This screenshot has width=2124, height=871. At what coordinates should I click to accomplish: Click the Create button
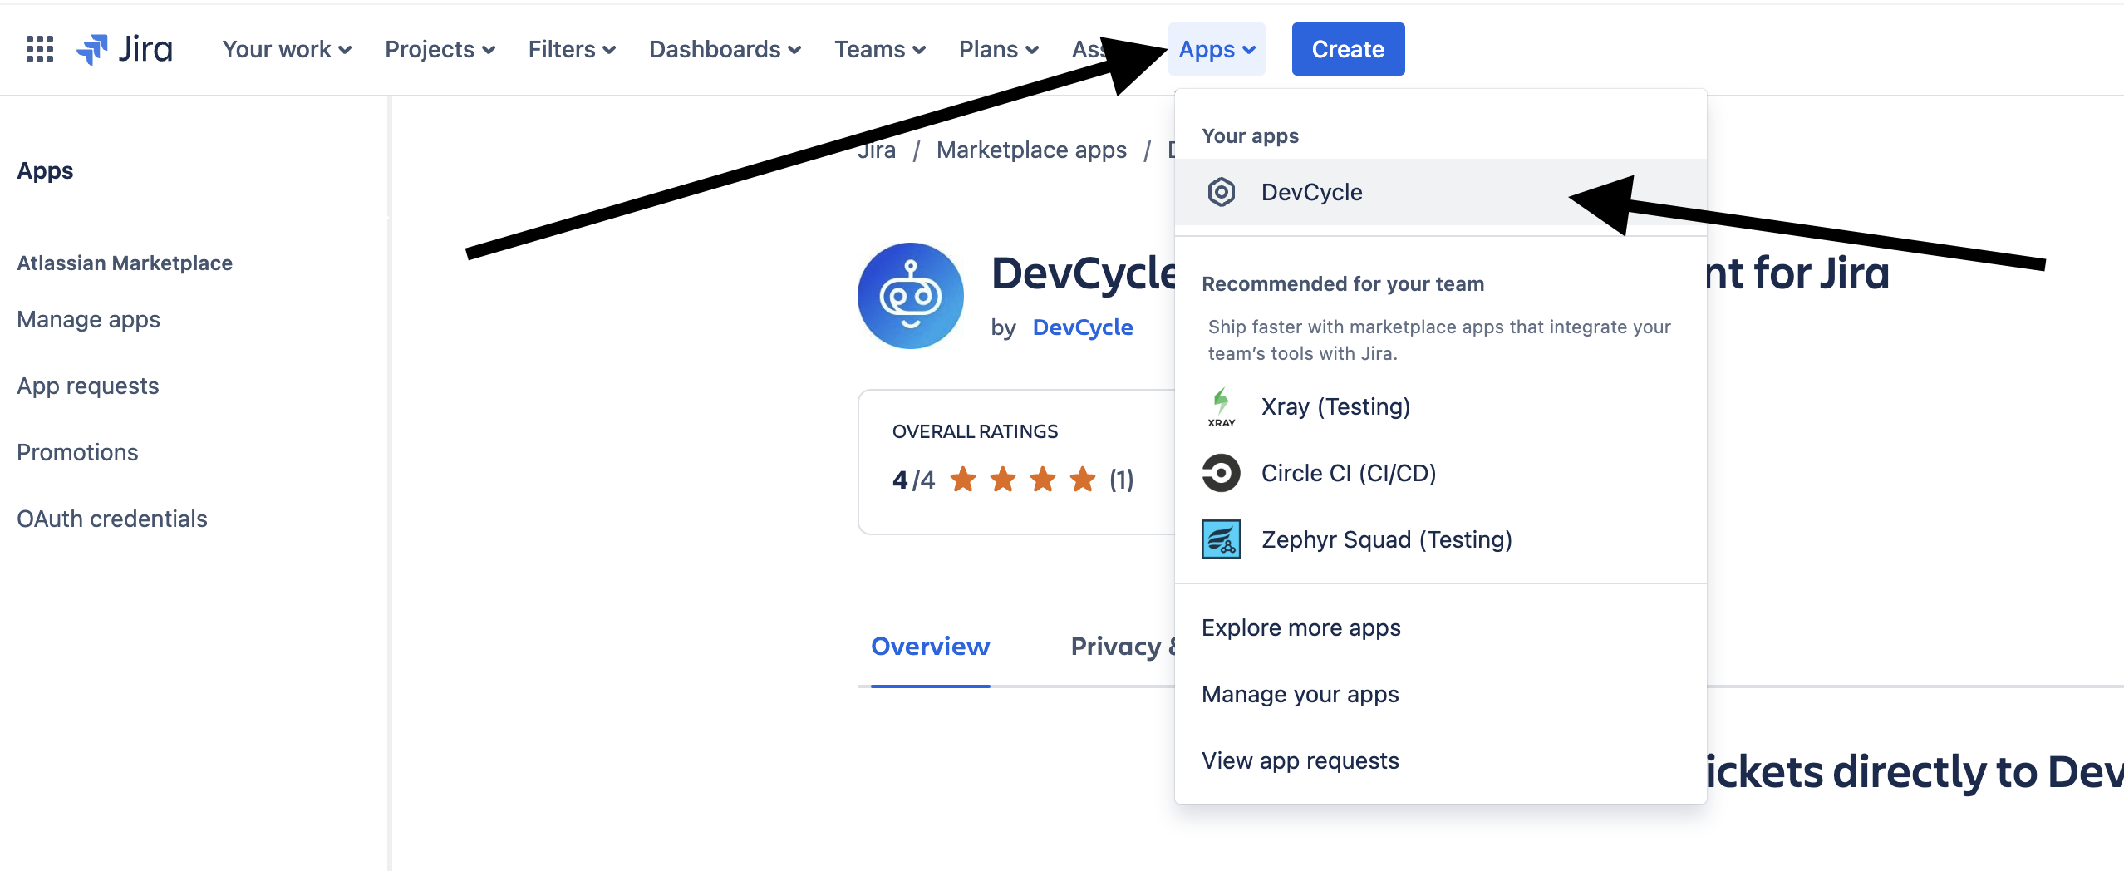[1347, 49]
